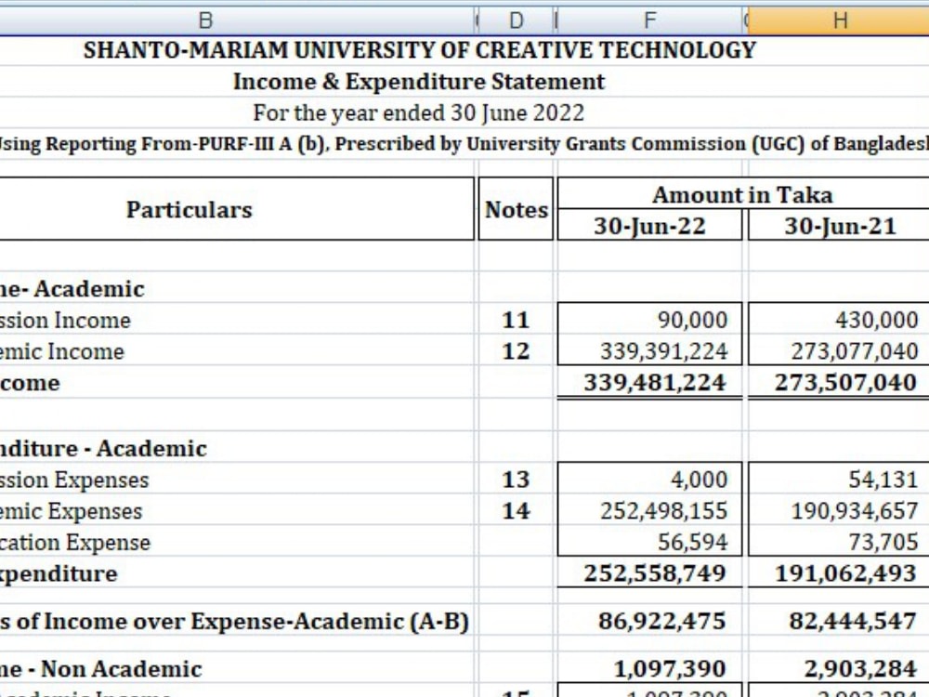The width and height of the screenshot is (929, 697).
Task: Select total income 273,507,040 cell
Action: [838, 382]
